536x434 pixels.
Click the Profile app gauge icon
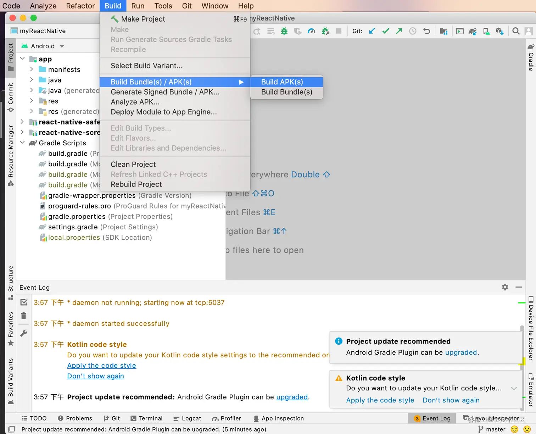tap(311, 31)
